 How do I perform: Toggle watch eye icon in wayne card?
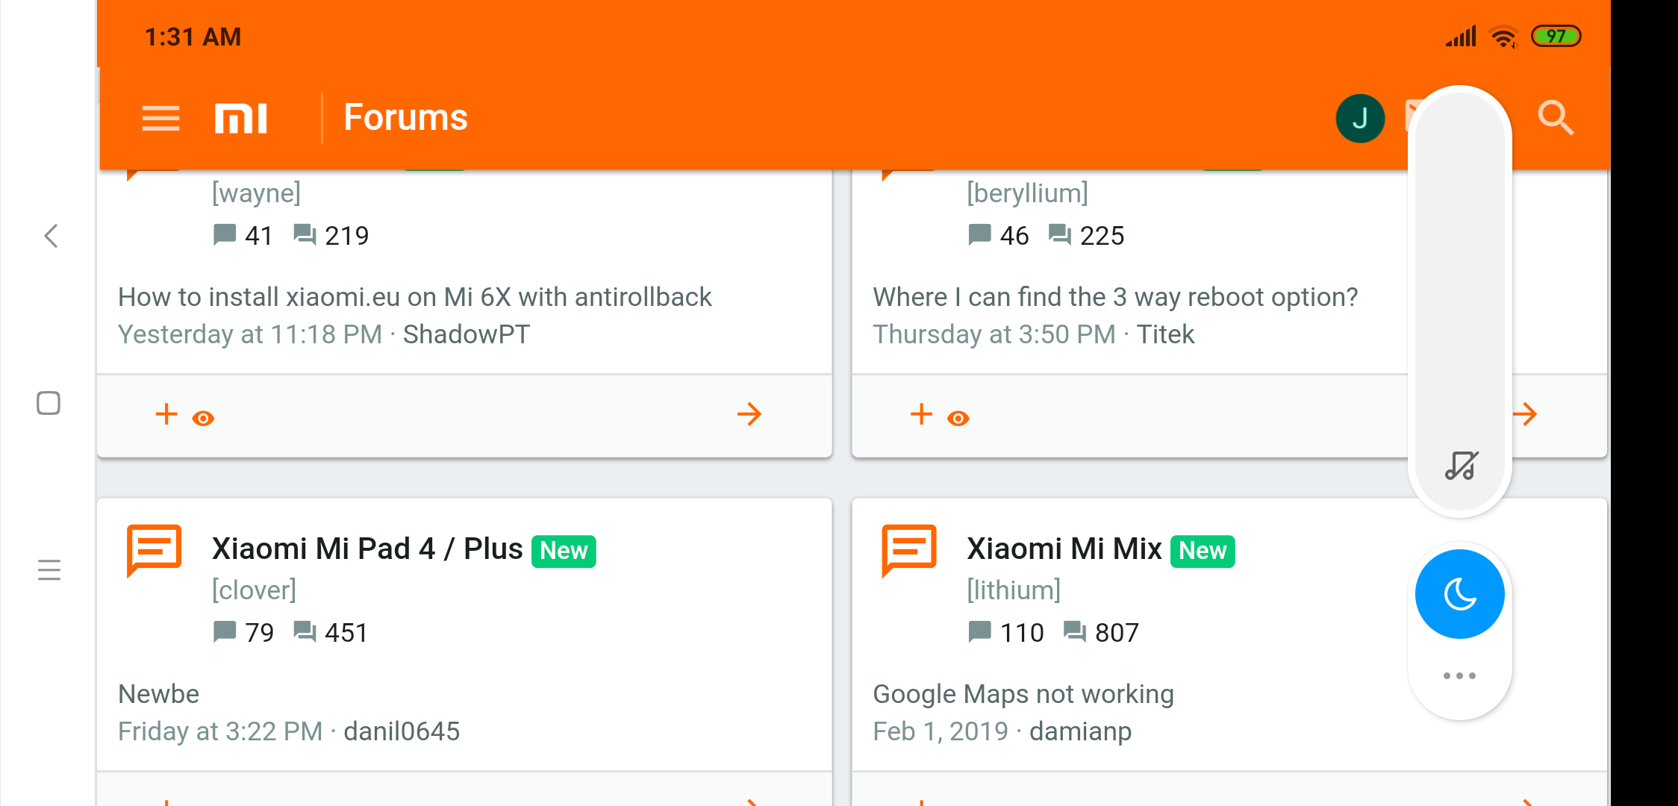point(203,419)
